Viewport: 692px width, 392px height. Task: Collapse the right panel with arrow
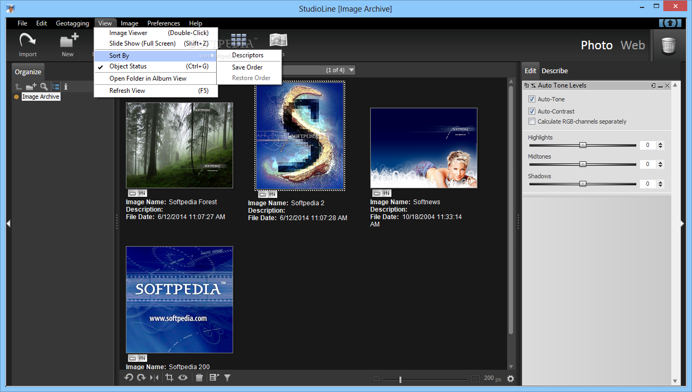click(x=682, y=224)
